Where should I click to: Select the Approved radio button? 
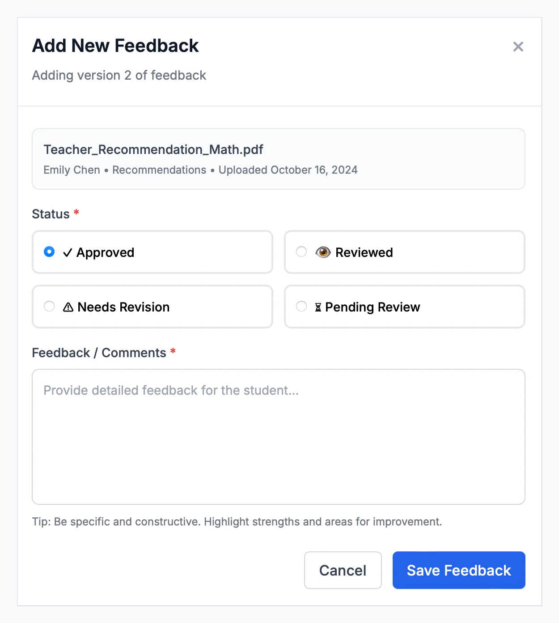(x=49, y=252)
